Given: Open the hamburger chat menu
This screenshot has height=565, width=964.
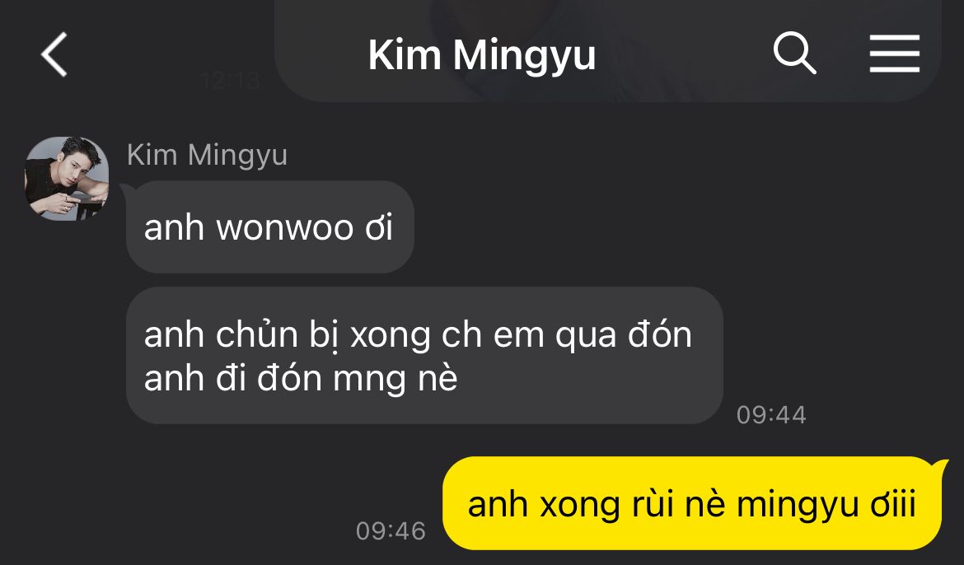Looking at the screenshot, I should [x=895, y=54].
